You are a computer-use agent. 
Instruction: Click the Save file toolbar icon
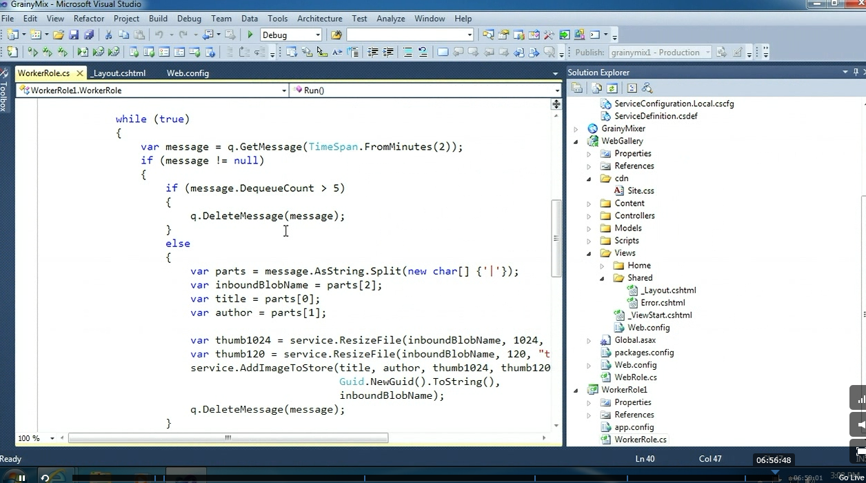(x=74, y=35)
